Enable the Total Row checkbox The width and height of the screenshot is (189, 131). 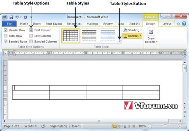point(5,36)
